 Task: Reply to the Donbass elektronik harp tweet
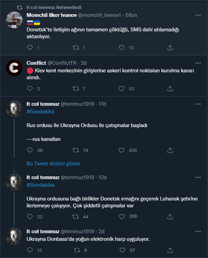coord(30,250)
